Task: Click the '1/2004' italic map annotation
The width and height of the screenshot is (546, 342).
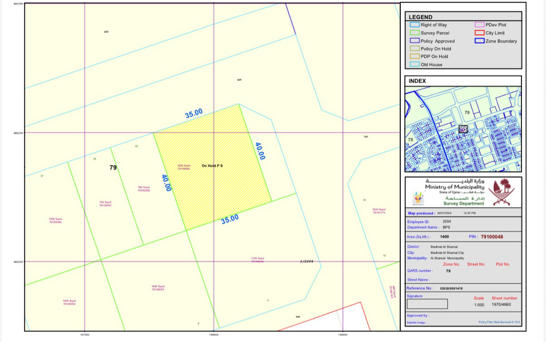Action: pyautogui.click(x=306, y=261)
